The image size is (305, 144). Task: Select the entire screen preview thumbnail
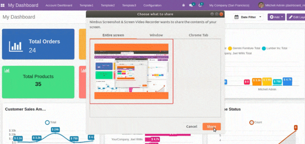coord(131,71)
